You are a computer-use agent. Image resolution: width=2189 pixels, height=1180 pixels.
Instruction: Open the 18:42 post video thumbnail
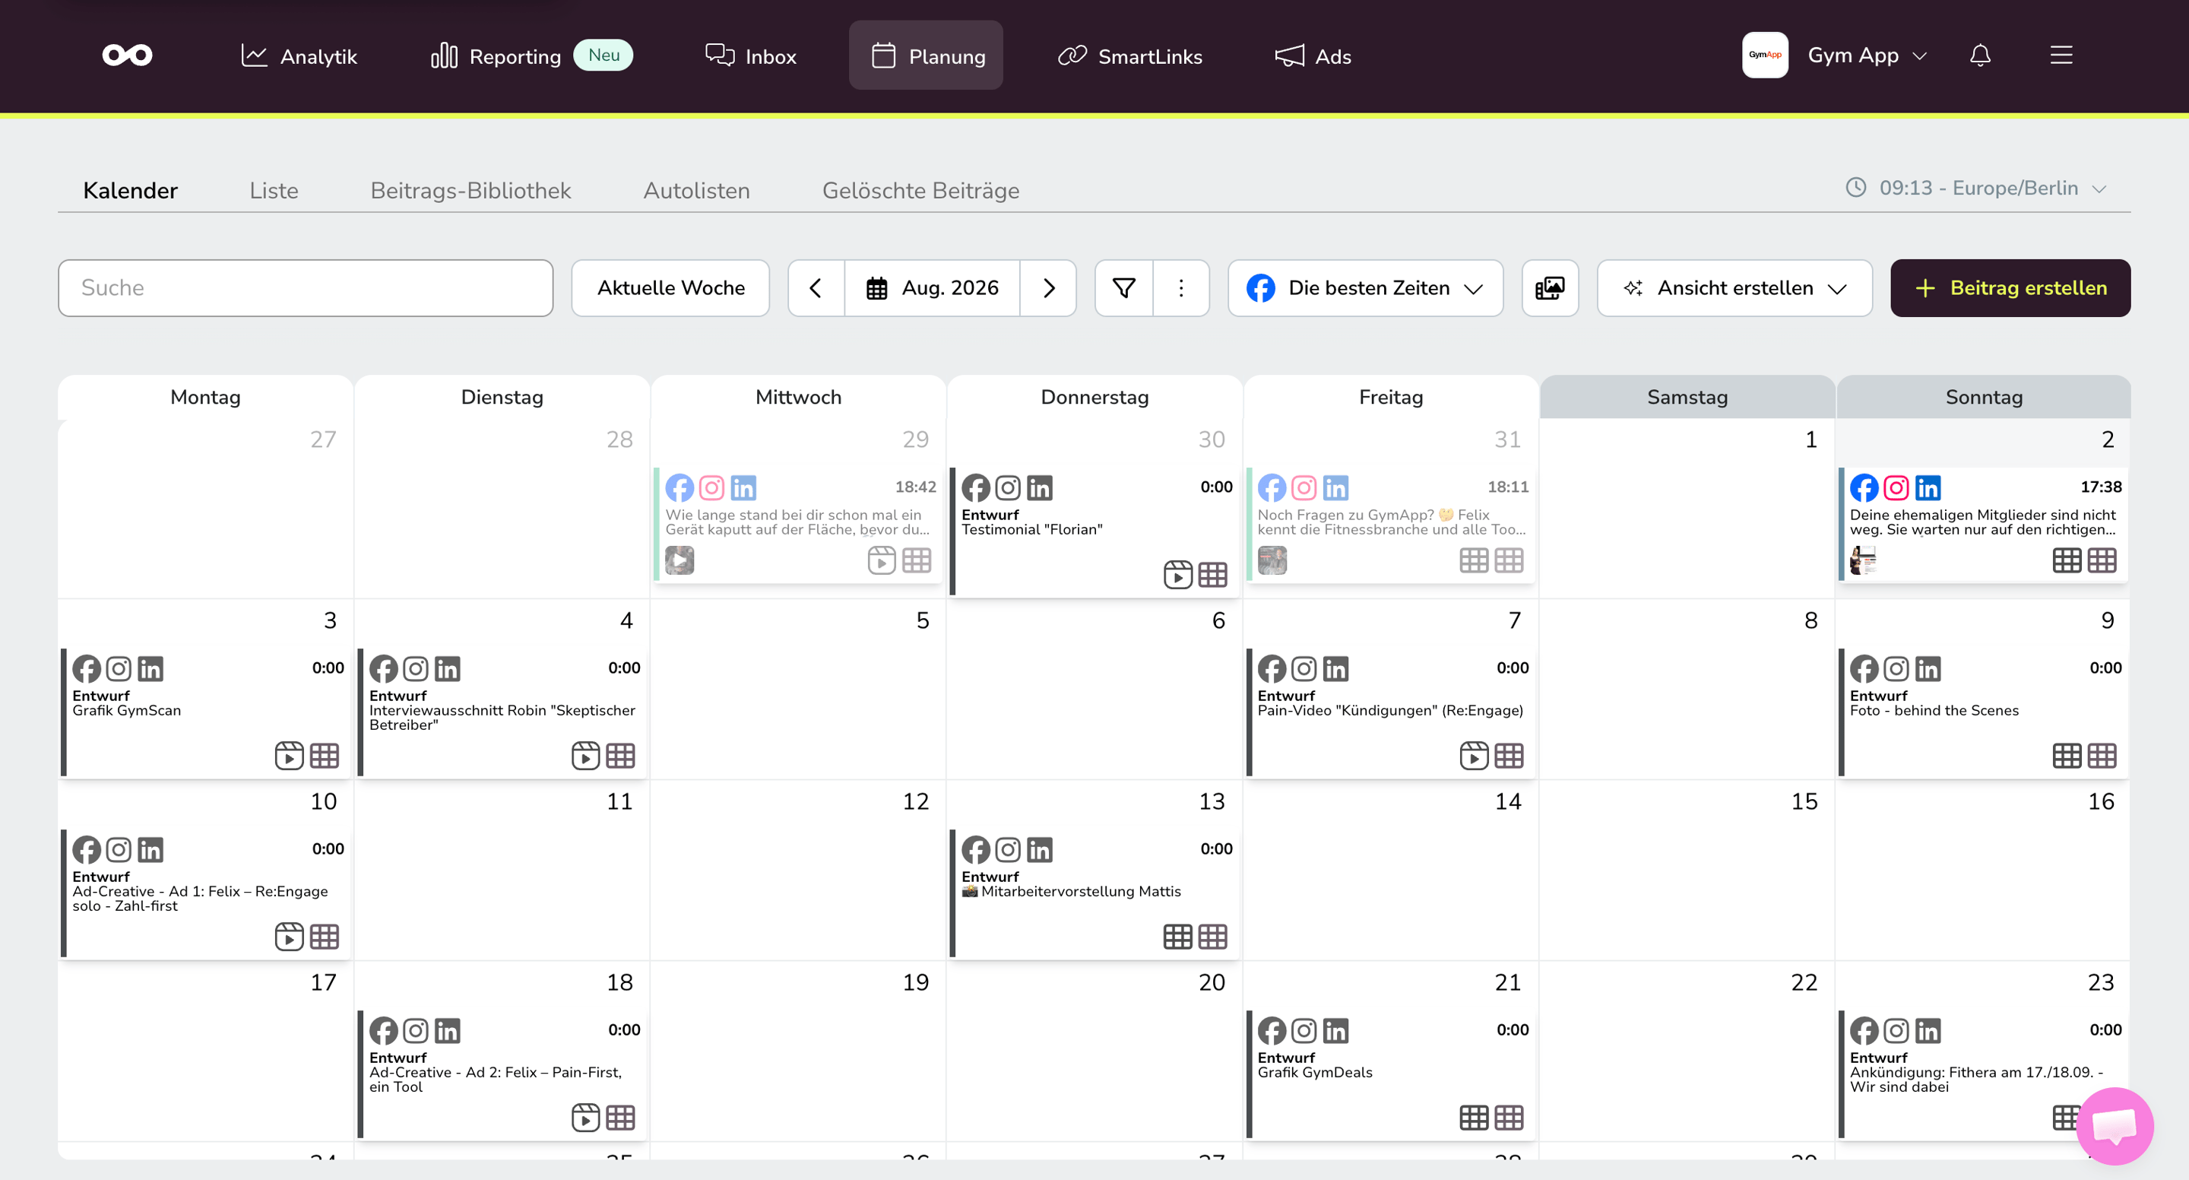tap(680, 560)
